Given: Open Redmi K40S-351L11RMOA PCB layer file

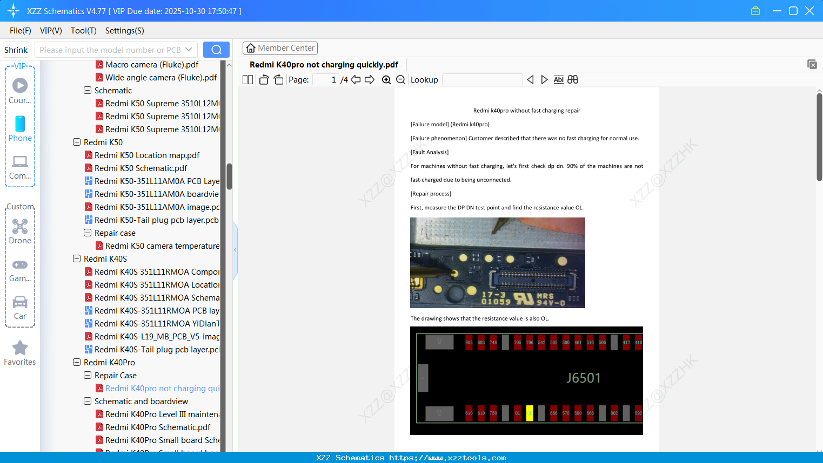Looking at the screenshot, I should tap(152, 311).
